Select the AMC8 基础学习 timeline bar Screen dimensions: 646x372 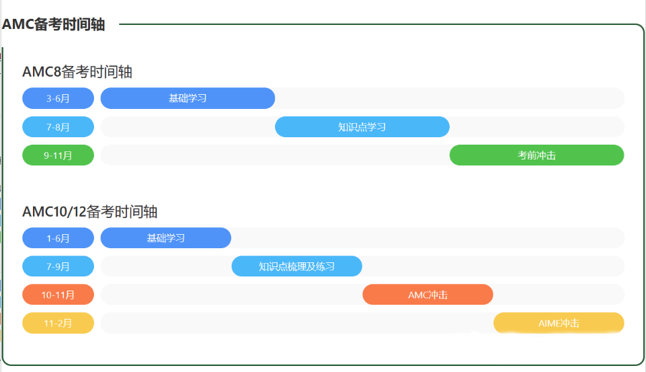188,98
